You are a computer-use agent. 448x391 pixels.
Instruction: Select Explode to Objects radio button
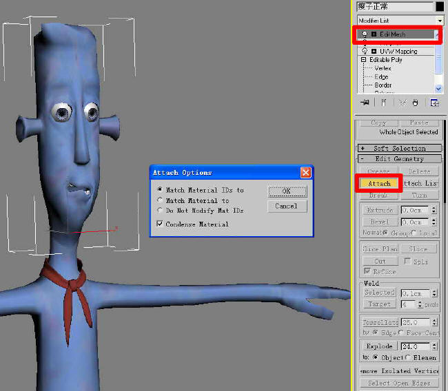point(376,357)
